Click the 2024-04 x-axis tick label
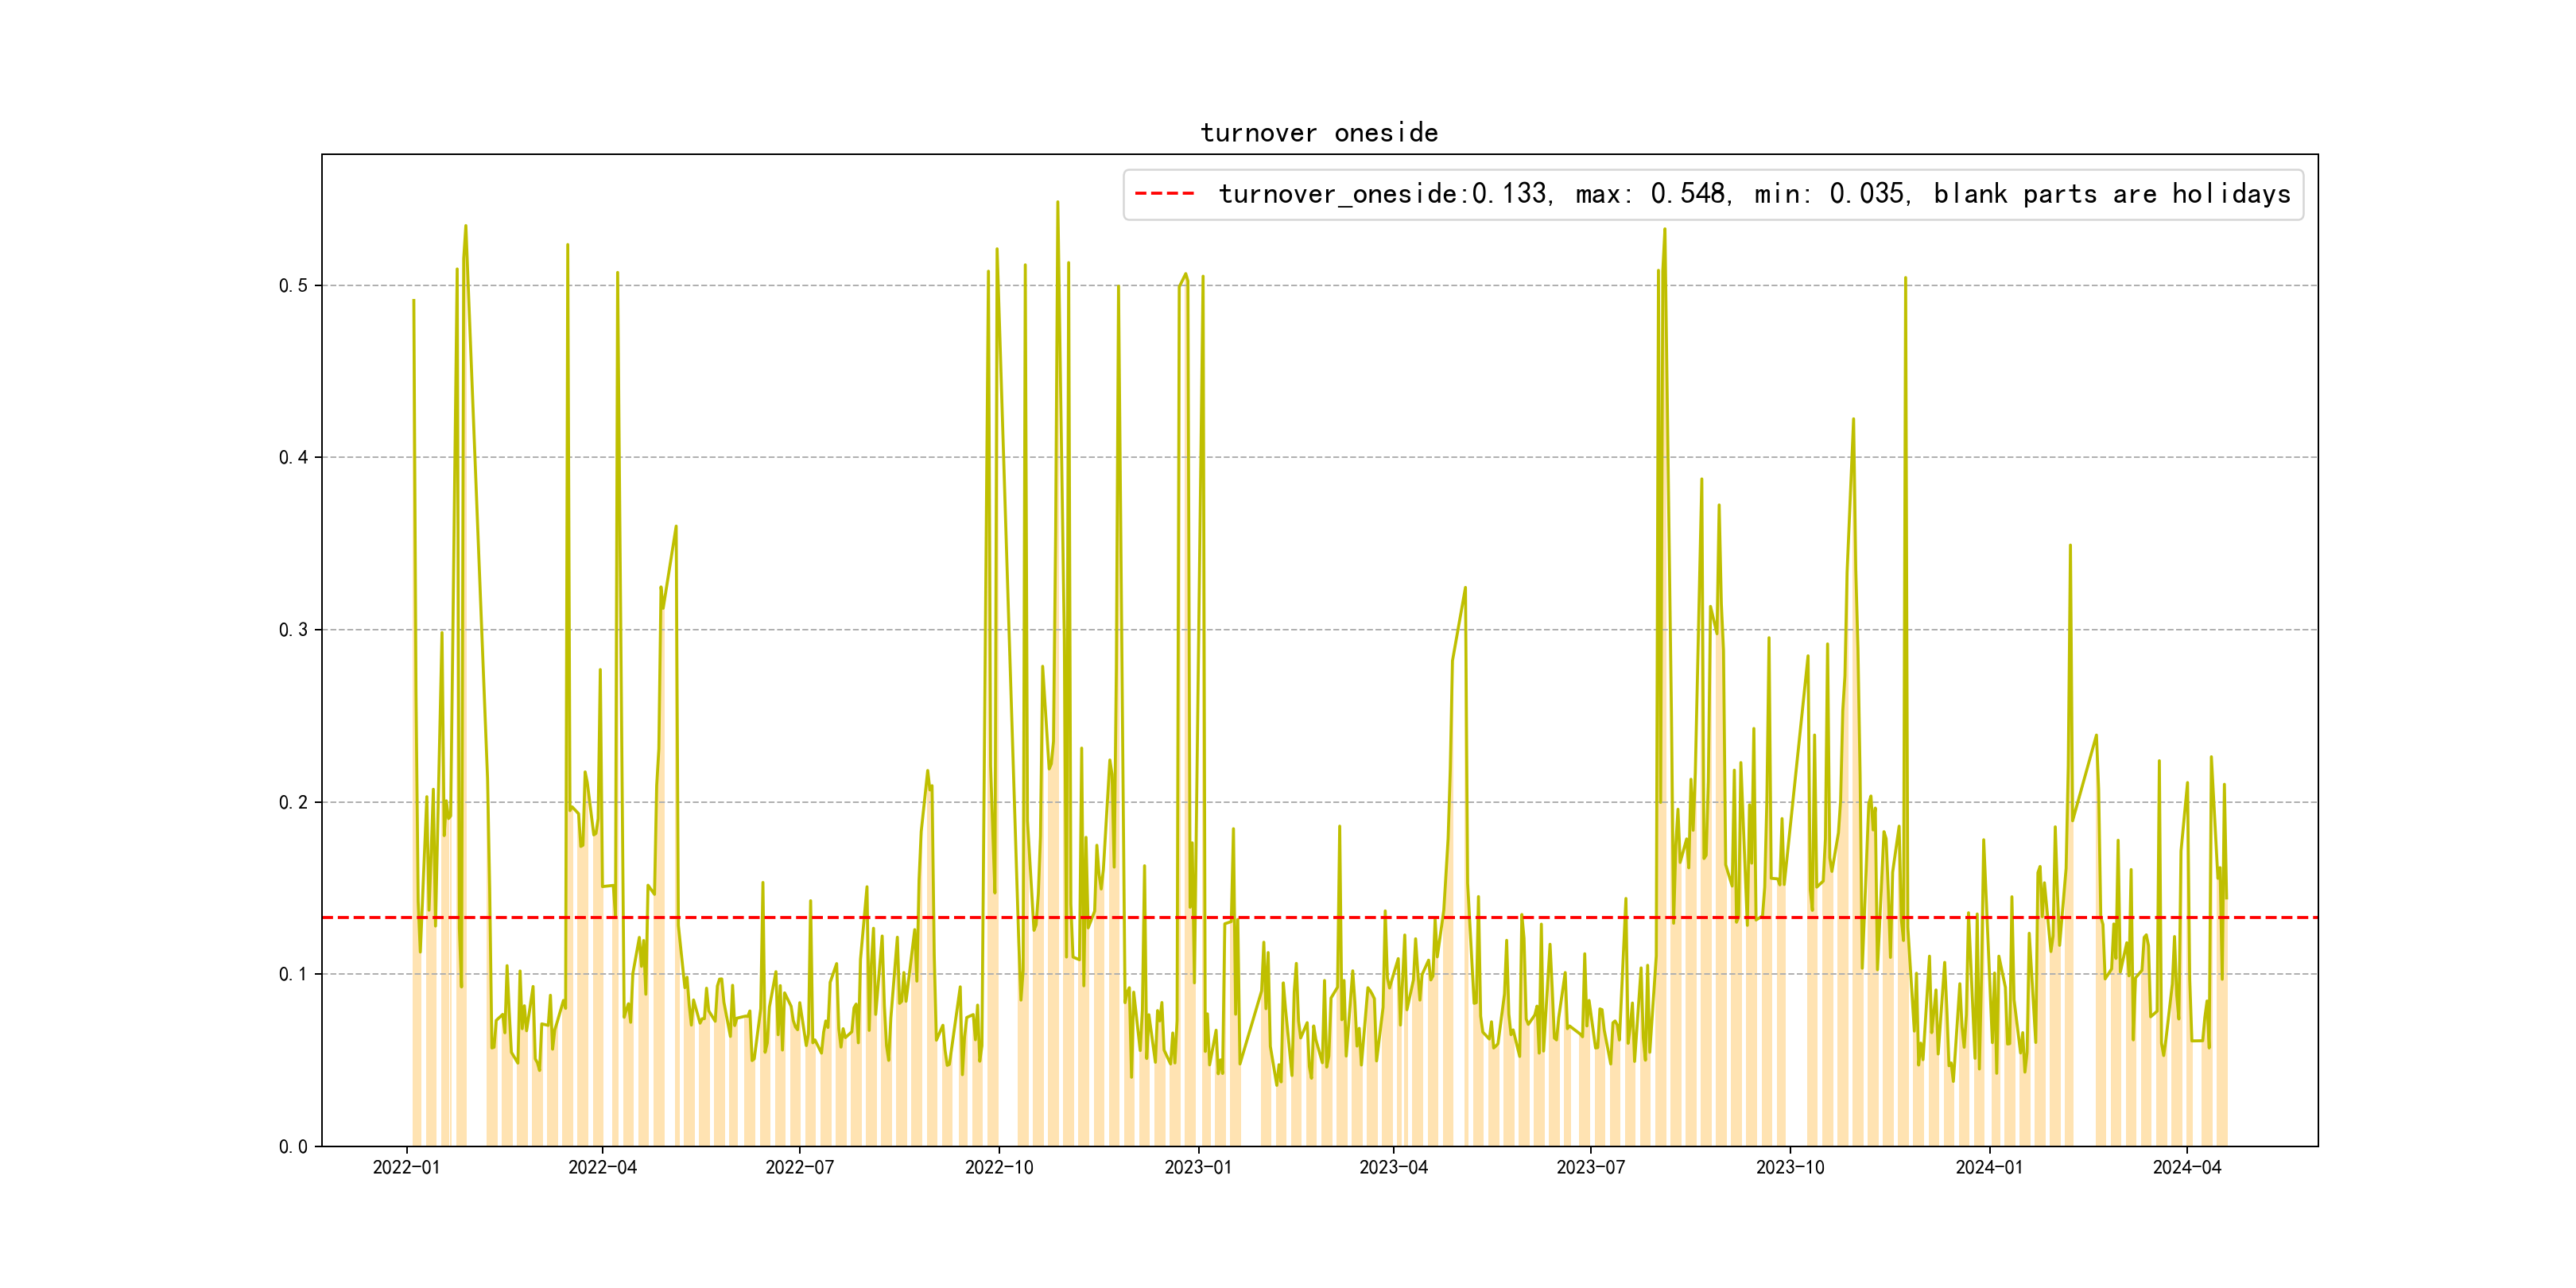2576x1288 pixels. click(x=2186, y=1167)
